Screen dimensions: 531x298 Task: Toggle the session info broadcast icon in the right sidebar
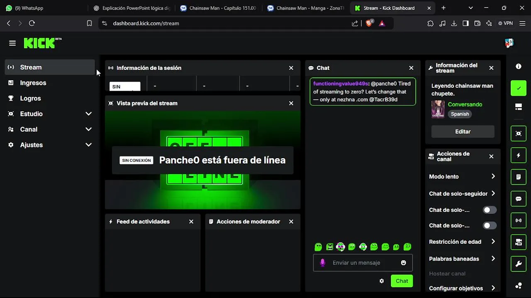[x=519, y=221]
